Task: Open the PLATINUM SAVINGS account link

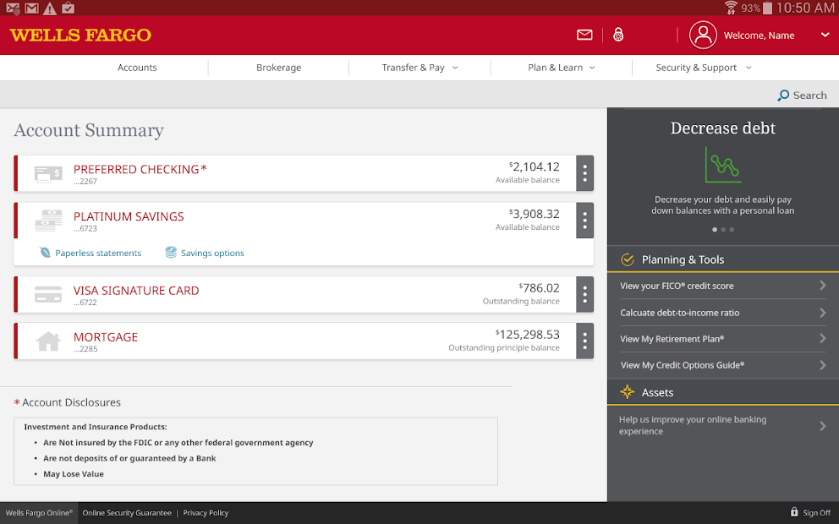Action: pyautogui.click(x=129, y=216)
